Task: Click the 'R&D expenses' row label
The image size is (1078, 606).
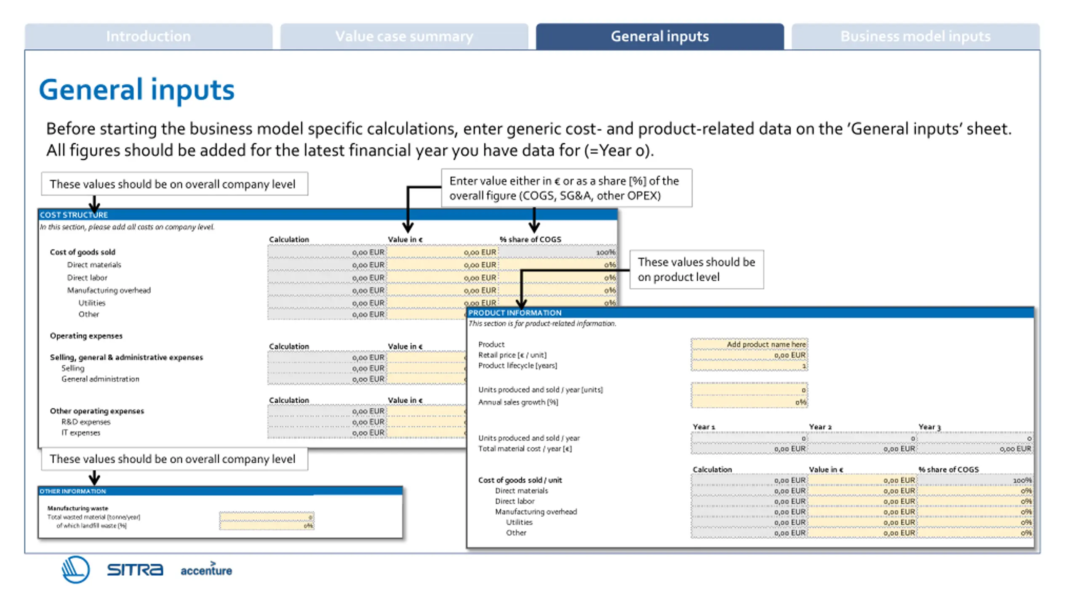Action: click(86, 422)
